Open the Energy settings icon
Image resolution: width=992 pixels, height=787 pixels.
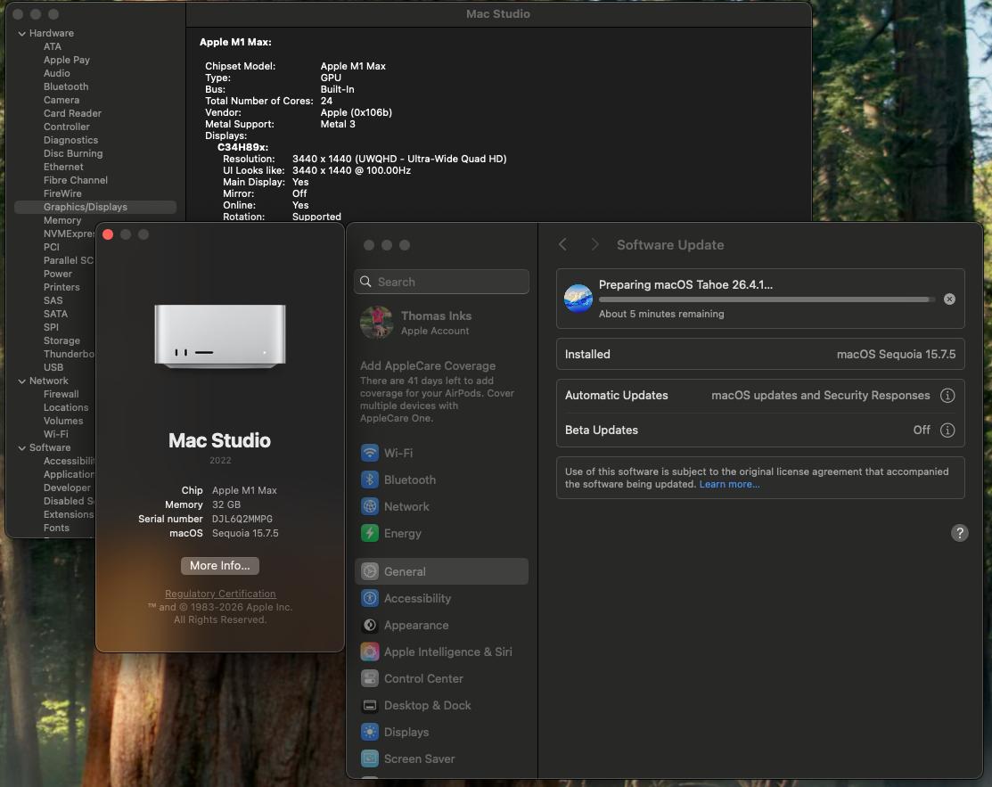point(370,533)
